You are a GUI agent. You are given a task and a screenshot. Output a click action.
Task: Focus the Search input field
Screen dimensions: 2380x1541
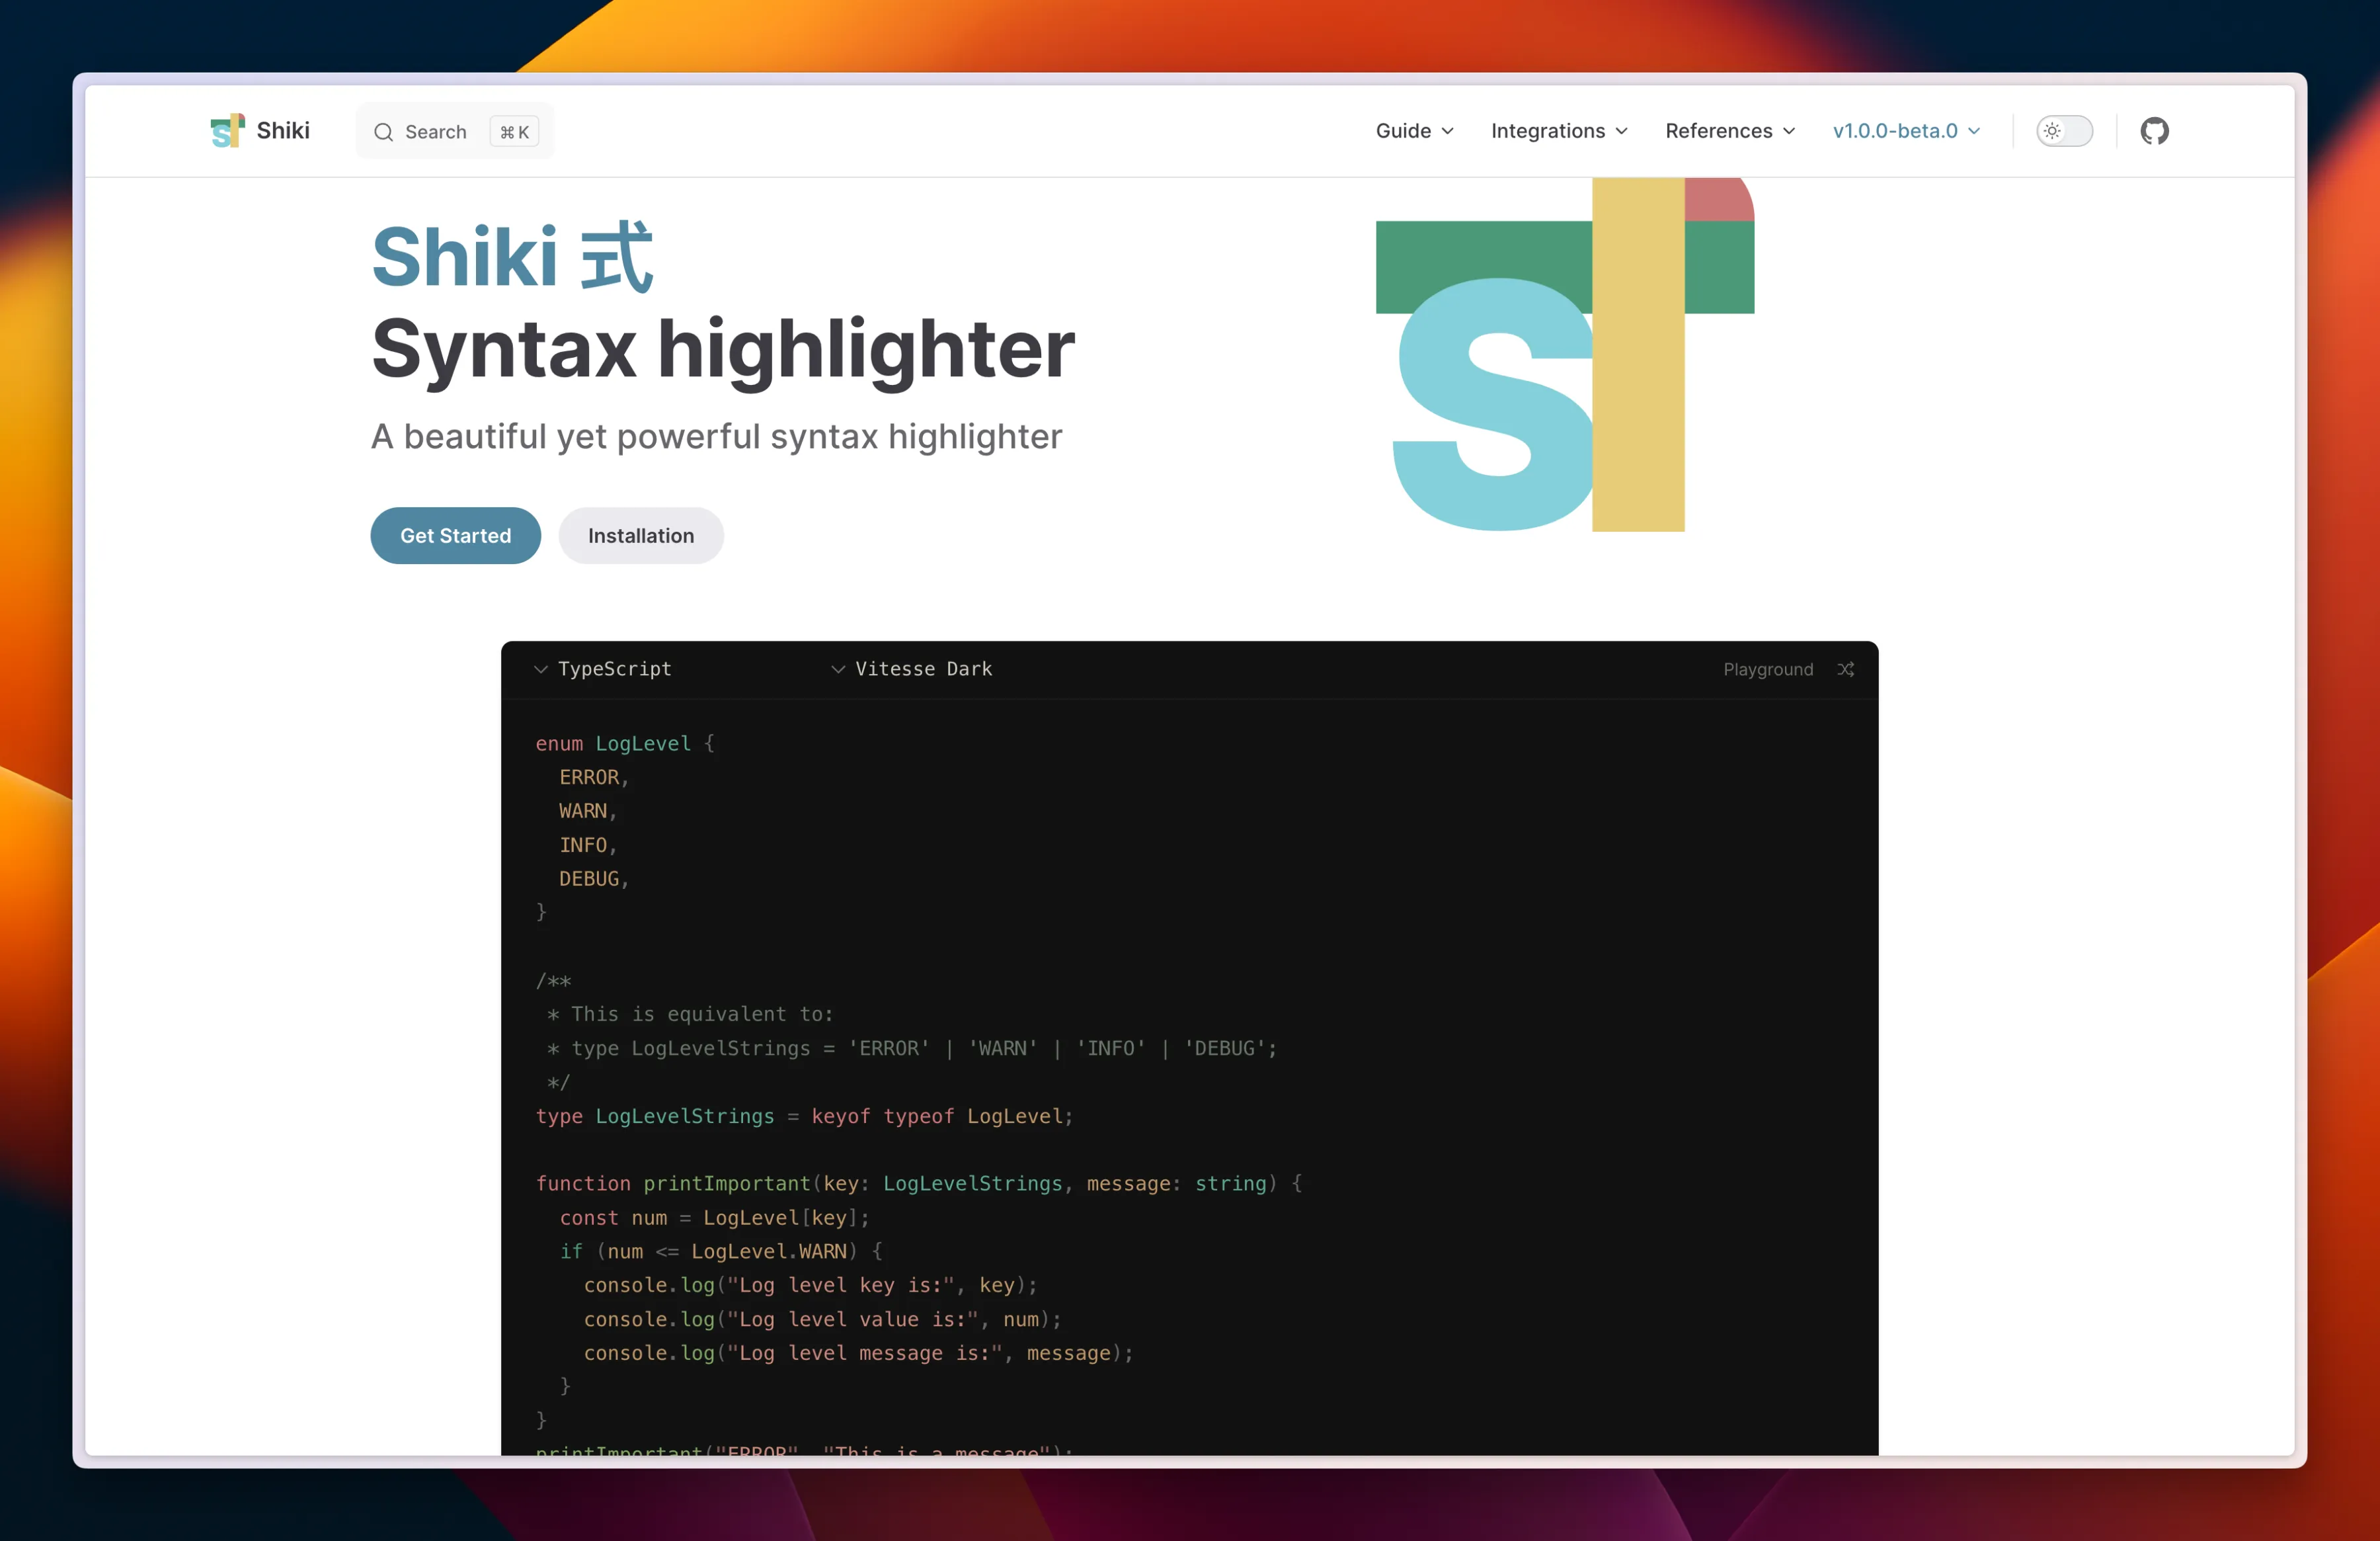tap(436, 132)
